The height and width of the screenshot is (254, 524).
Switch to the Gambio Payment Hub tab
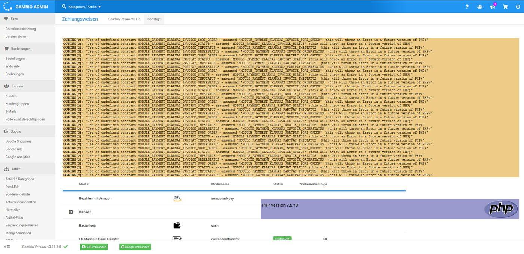point(124,19)
